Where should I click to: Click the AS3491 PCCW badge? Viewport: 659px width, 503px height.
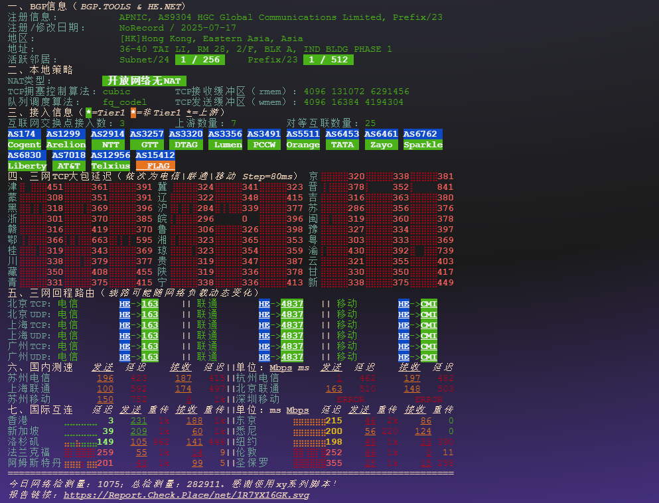click(x=264, y=139)
